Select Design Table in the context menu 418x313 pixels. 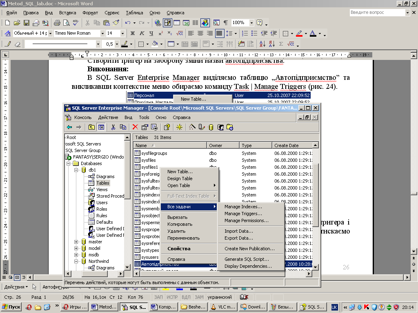[x=180, y=179]
